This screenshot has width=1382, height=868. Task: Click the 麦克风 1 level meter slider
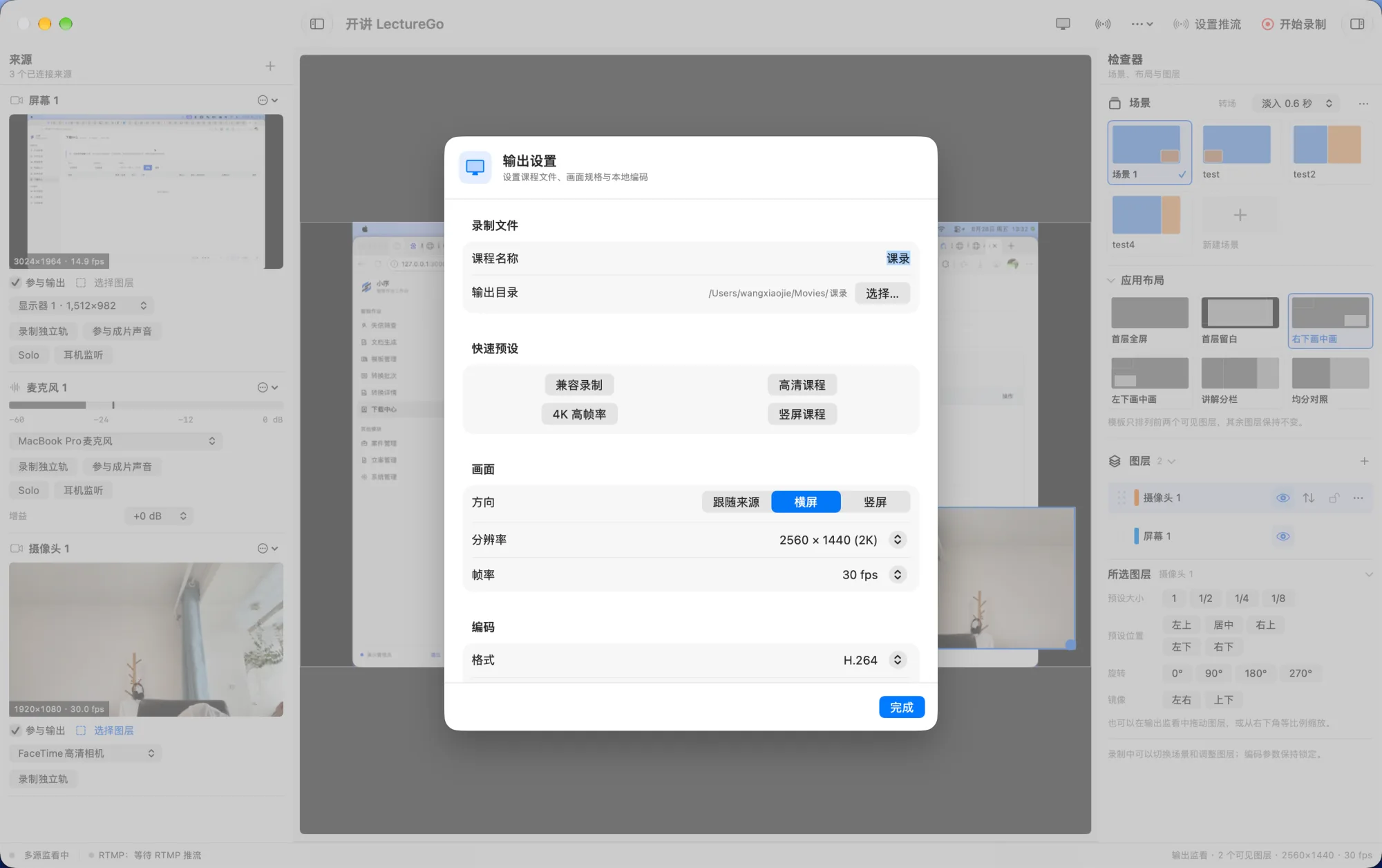[146, 405]
